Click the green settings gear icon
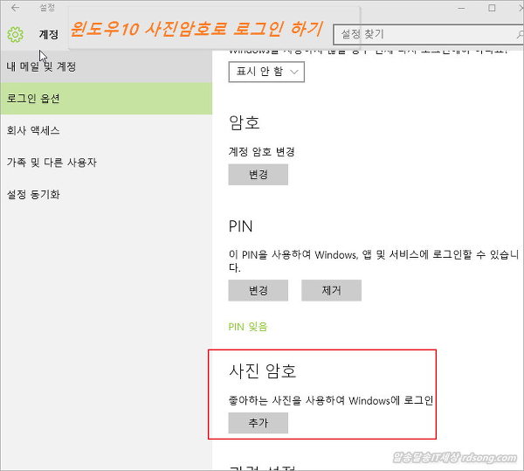Image resolution: width=524 pixels, height=471 pixels. point(16,34)
